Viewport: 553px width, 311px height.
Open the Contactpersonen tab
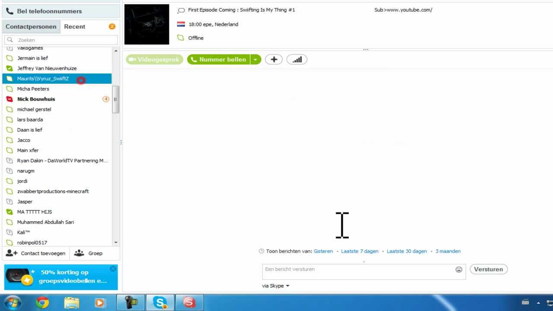(x=31, y=26)
